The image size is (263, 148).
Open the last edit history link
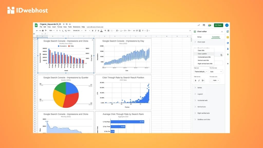pyautogui.click(x=95, y=27)
